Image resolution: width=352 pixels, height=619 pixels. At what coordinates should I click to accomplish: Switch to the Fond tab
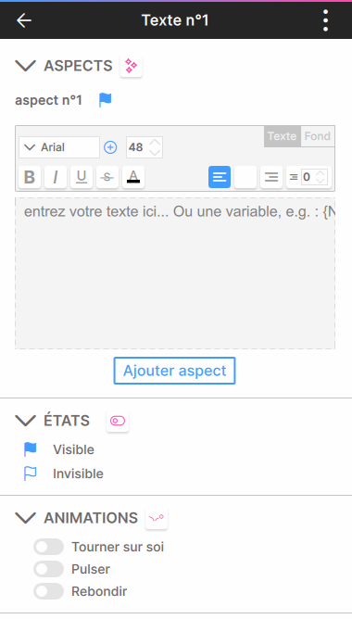318,136
